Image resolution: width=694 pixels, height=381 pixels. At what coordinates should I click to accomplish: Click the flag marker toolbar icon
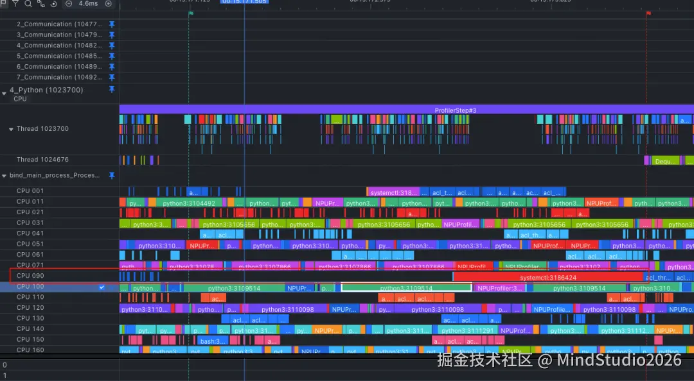pos(4,3)
